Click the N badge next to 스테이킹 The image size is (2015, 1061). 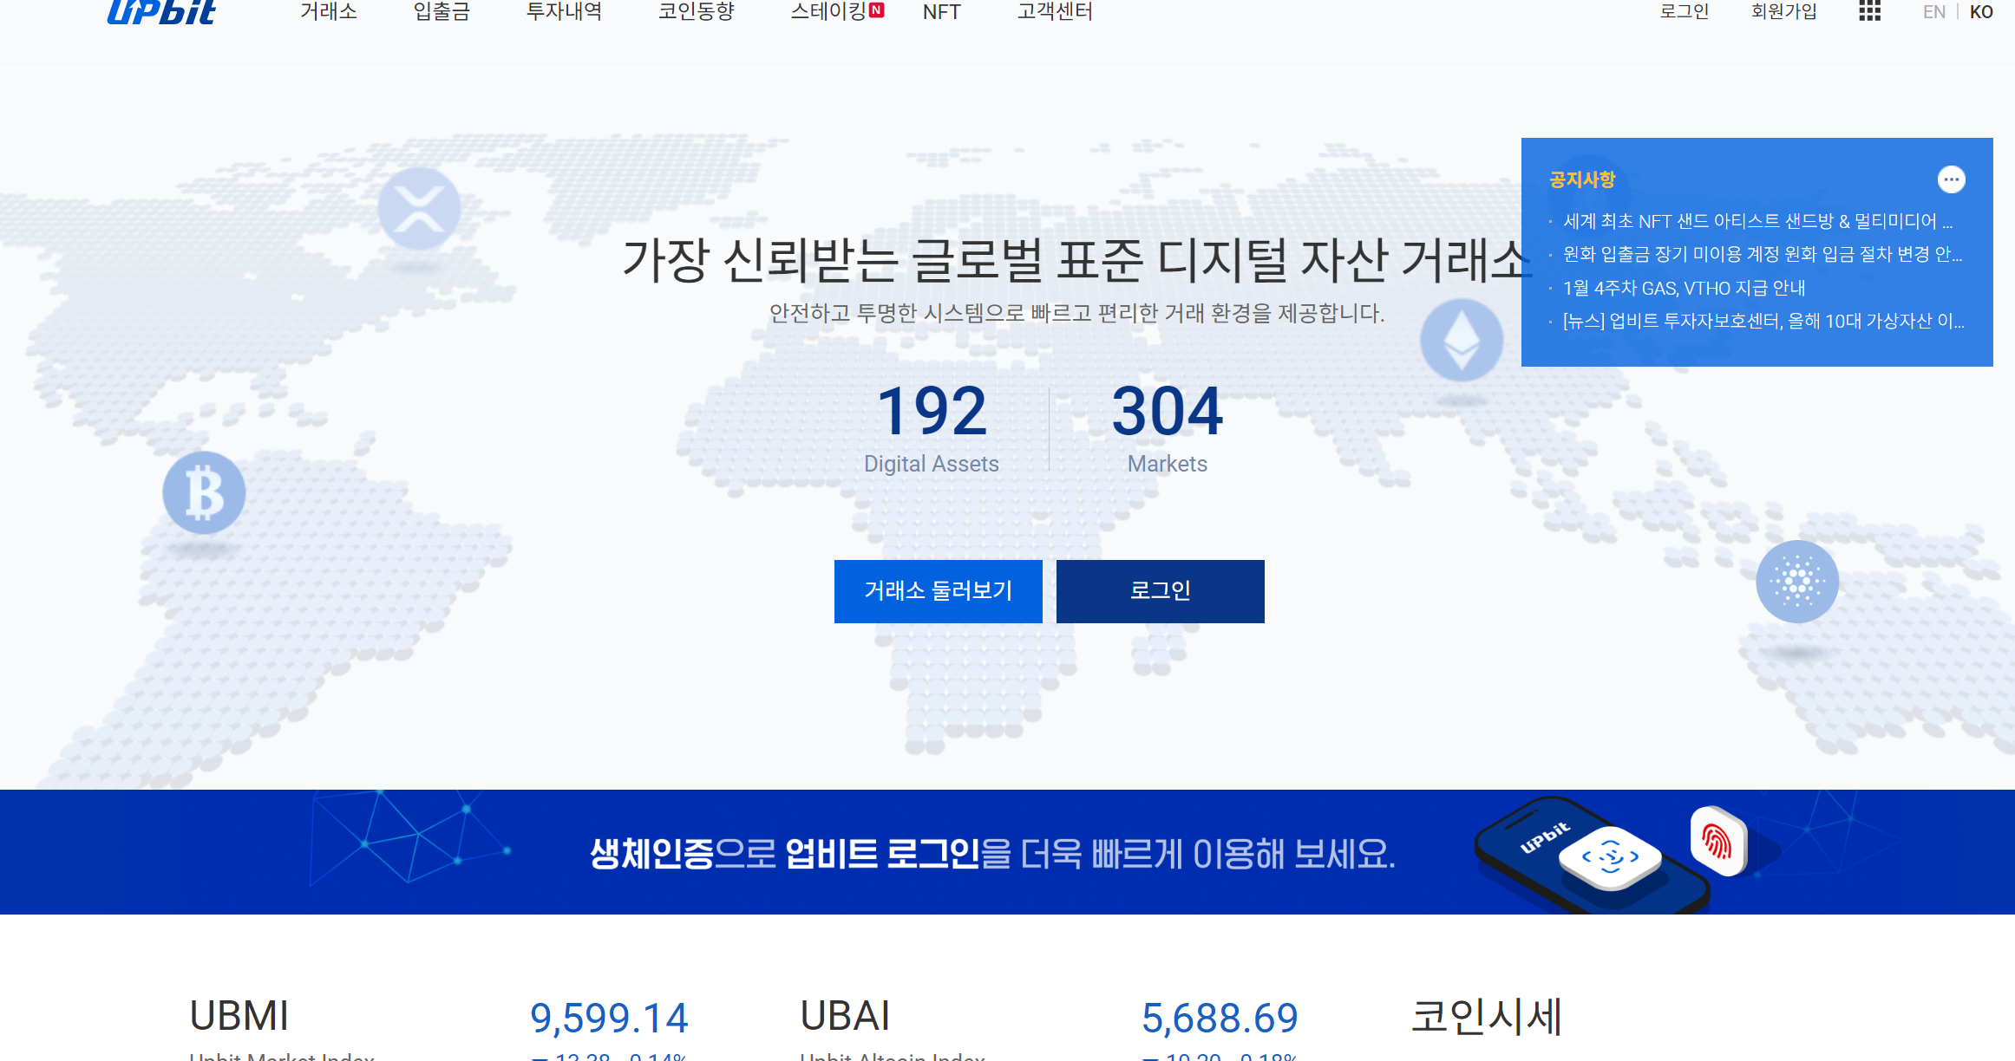tap(878, 10)
